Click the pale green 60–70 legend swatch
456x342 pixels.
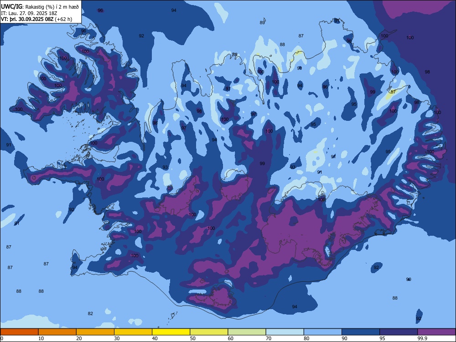tap(247, 332)
